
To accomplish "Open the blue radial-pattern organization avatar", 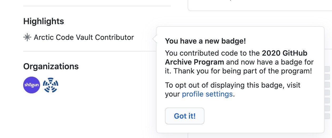I will click(x=51, y=85).
